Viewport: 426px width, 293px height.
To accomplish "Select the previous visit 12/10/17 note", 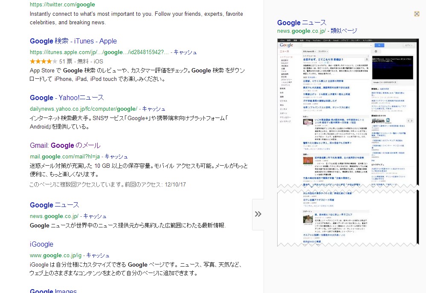I will tap(108, 184).
